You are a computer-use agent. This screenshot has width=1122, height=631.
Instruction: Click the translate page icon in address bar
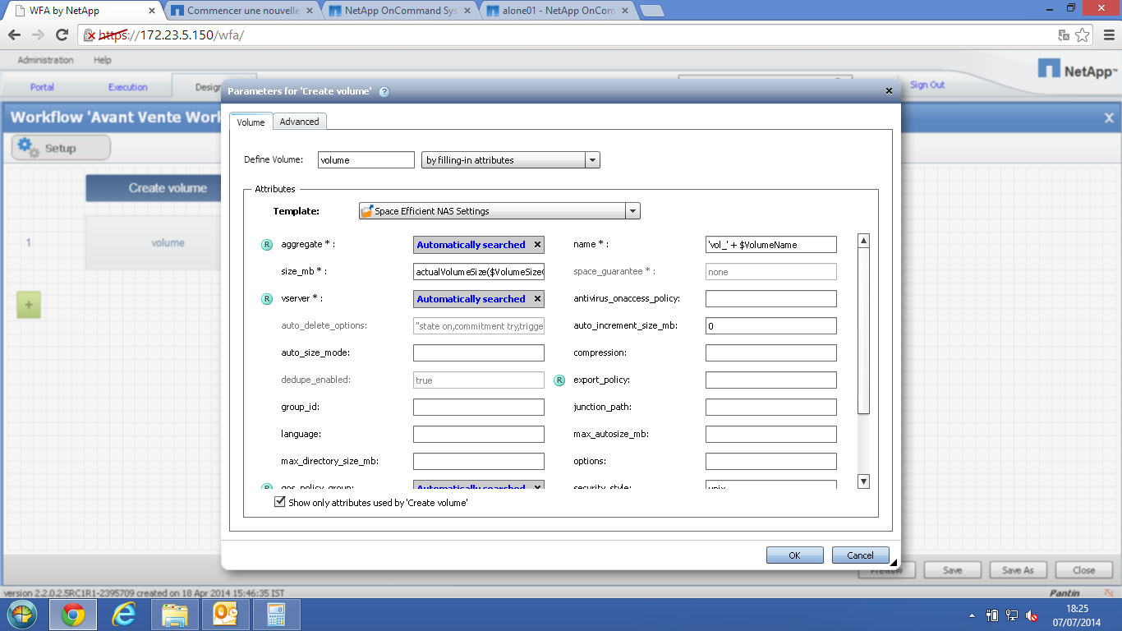click(1064, 35)
